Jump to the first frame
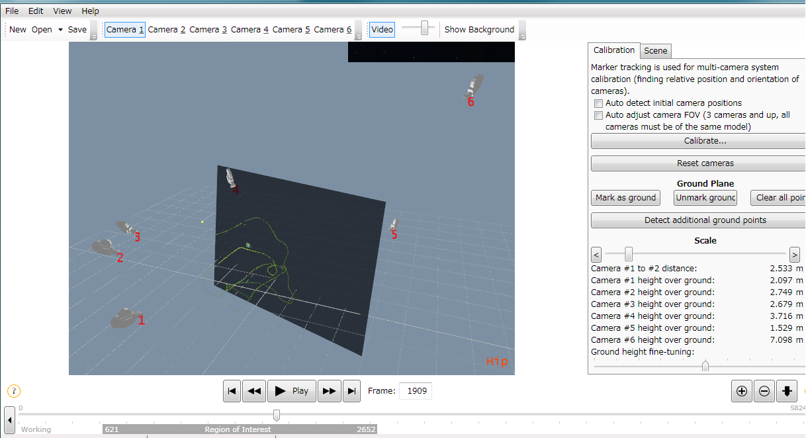The image size is (806, 440). tap(232, 391)
